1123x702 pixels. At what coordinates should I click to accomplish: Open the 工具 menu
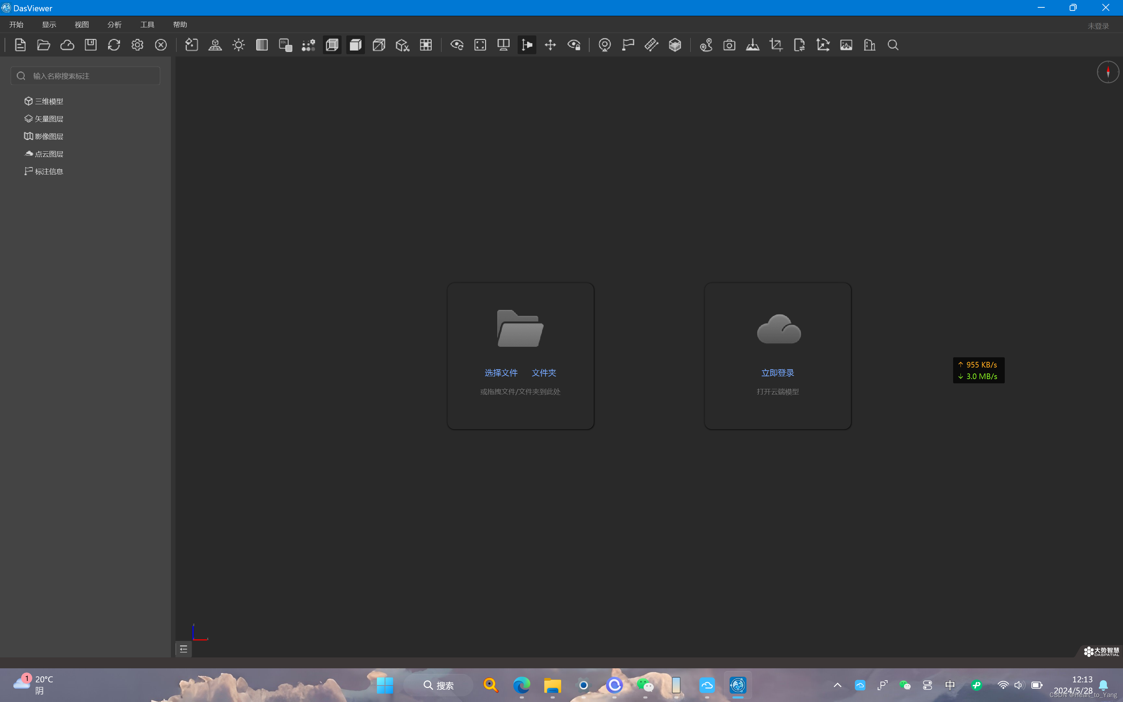coord(147,25)
